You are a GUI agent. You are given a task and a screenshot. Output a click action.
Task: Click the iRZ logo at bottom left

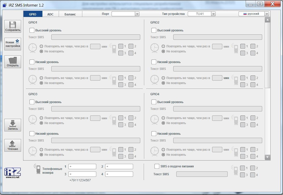tap(12, 172)
